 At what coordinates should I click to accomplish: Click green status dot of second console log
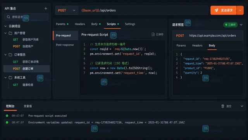tap(7, 122)
